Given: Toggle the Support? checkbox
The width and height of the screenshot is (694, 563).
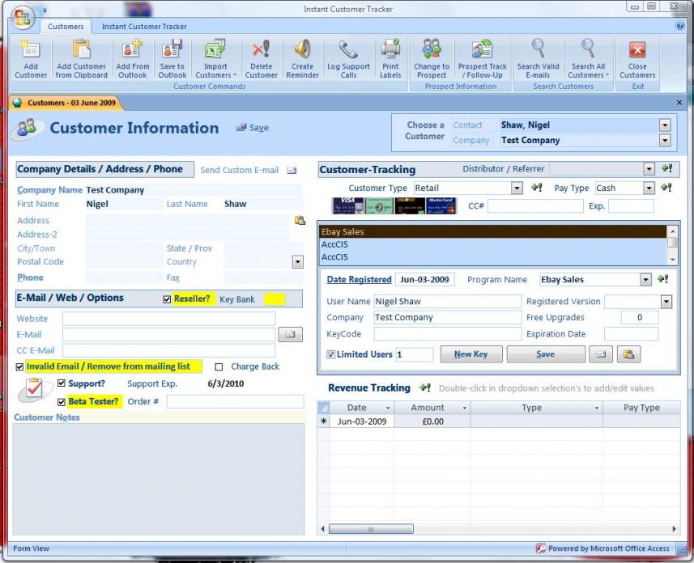Looking at the screenshot, I should 62,383.
